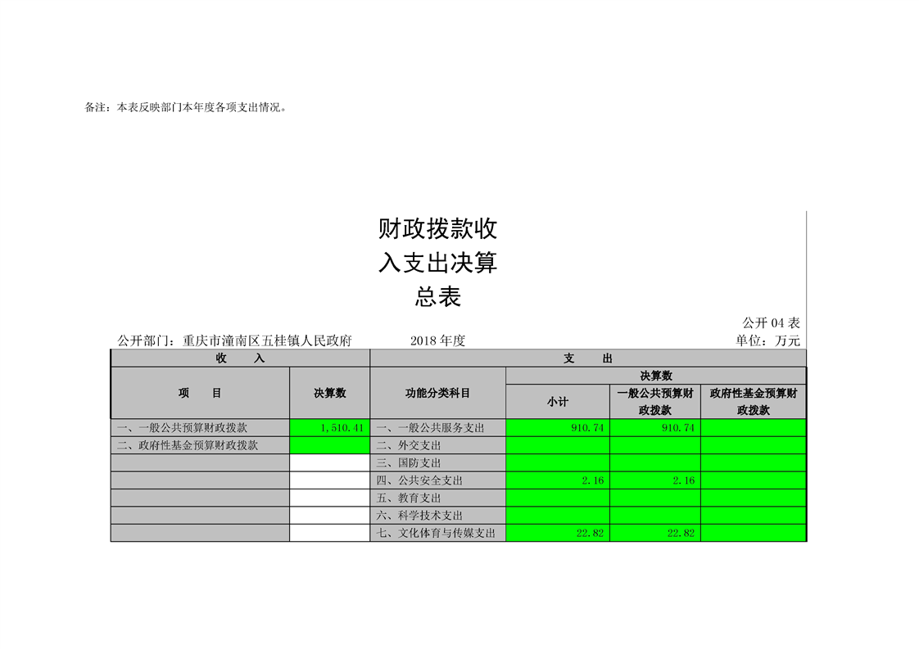Click the row 二、政府性基金预算财政拨款
919x649 pixels.
[x=200, y=445]
